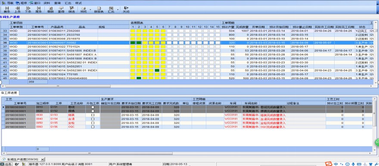379x166 pixels.
Task: Open the 导航 navigation menu
Action: point(8,3)
